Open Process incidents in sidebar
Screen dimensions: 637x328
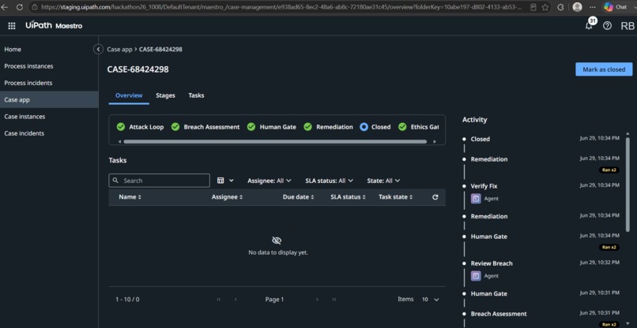tap(49, 83)
